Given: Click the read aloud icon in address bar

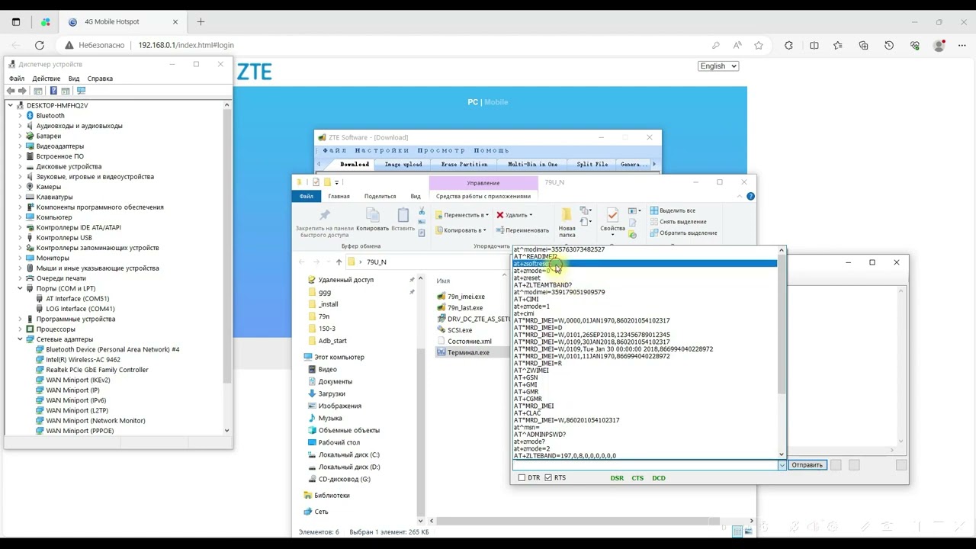Looking at the screenshot, I should [737, 45].
